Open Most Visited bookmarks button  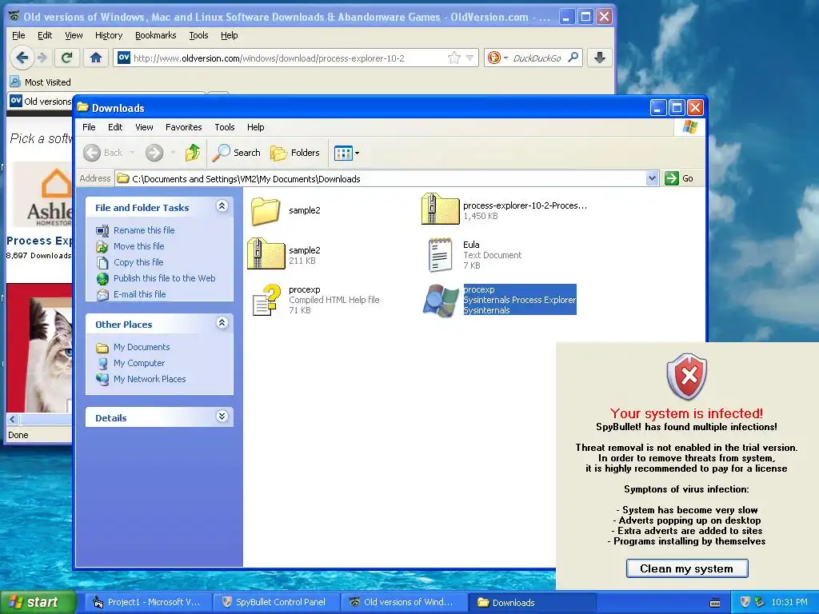[x=41, y=82]
